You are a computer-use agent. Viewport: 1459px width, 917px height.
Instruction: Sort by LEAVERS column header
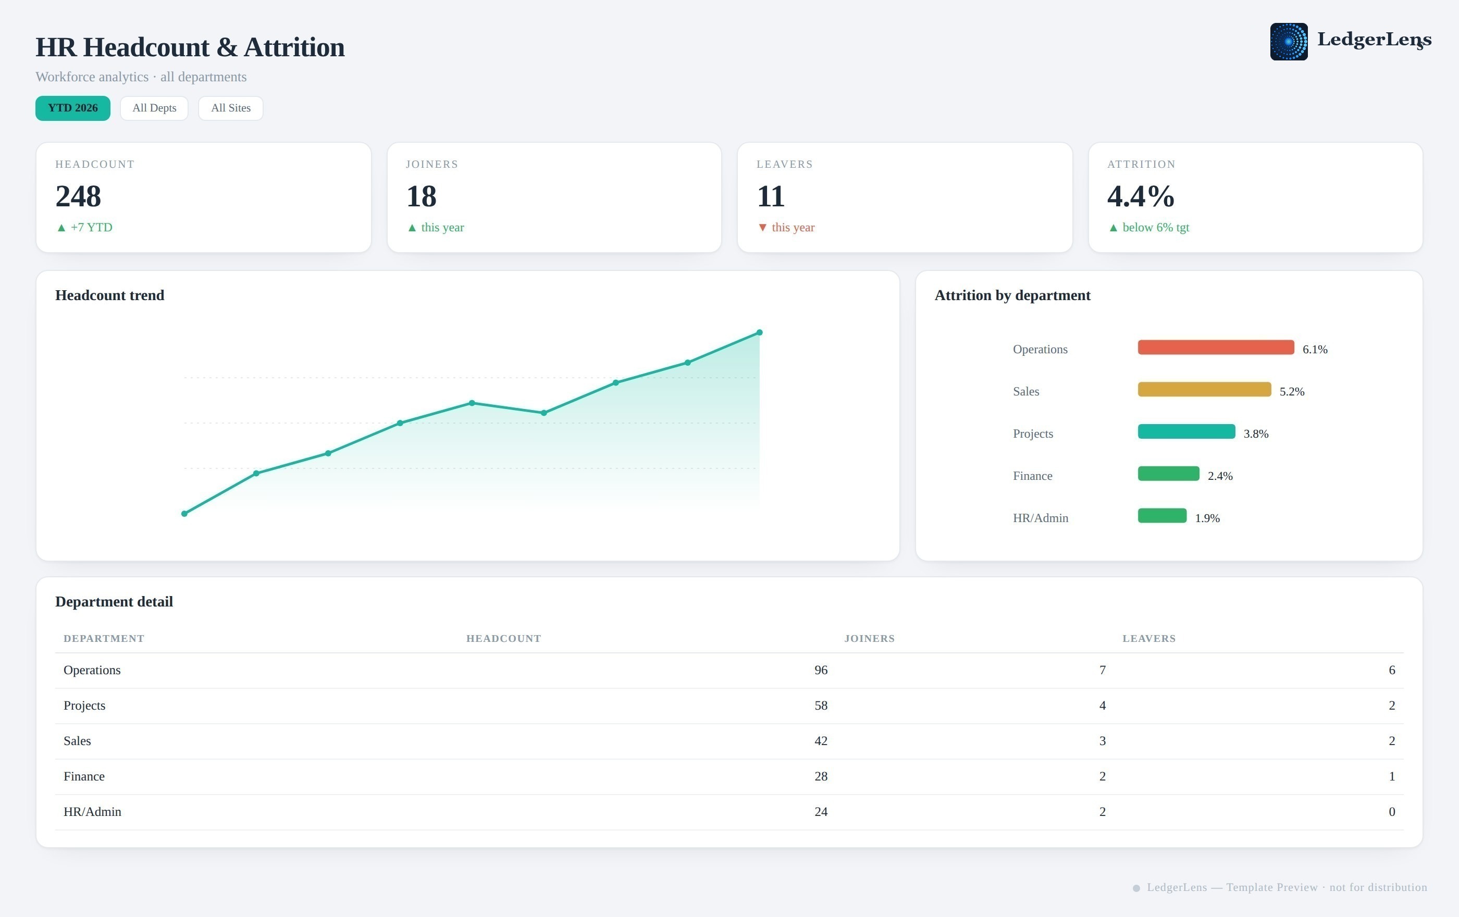[x=1149, y=638]
